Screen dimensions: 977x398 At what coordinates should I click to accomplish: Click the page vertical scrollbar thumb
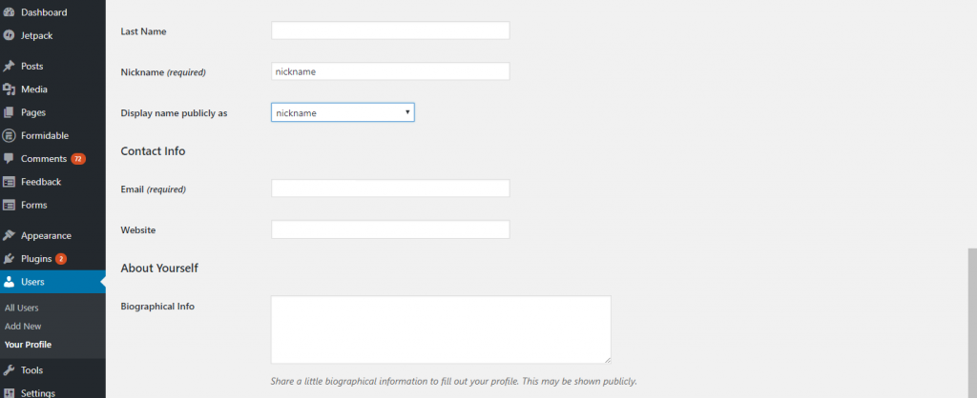pyautogui.click(x=972, y=324)
